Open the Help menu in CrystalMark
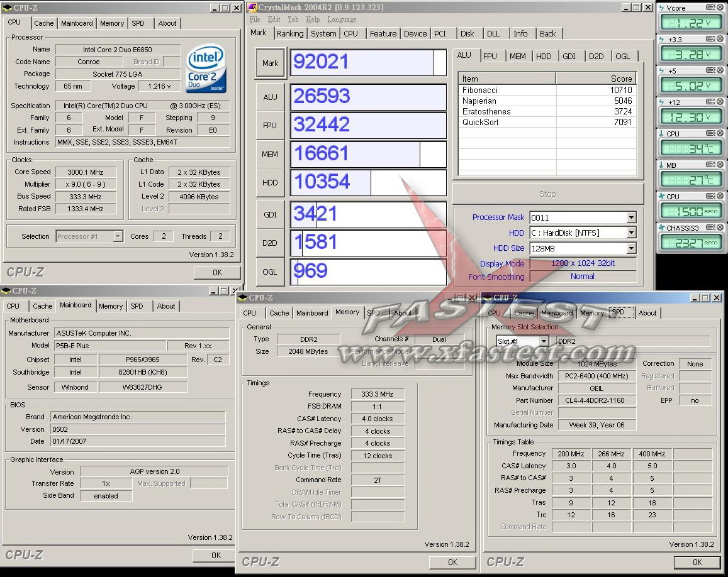Screen dimensions: 728x577 (313, 19)
